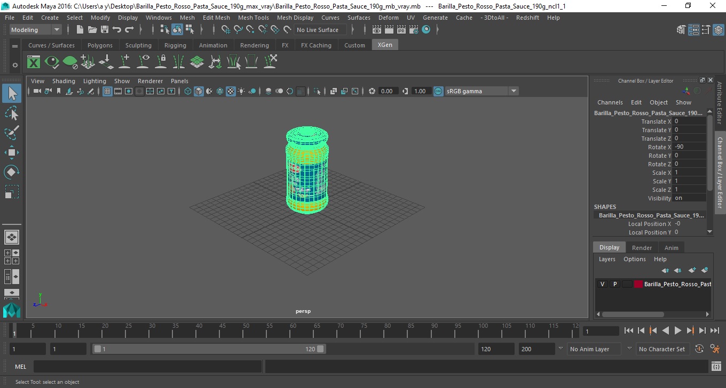Click the new scene icon
This screenshot has height=388, width=726.
(80, 30)
